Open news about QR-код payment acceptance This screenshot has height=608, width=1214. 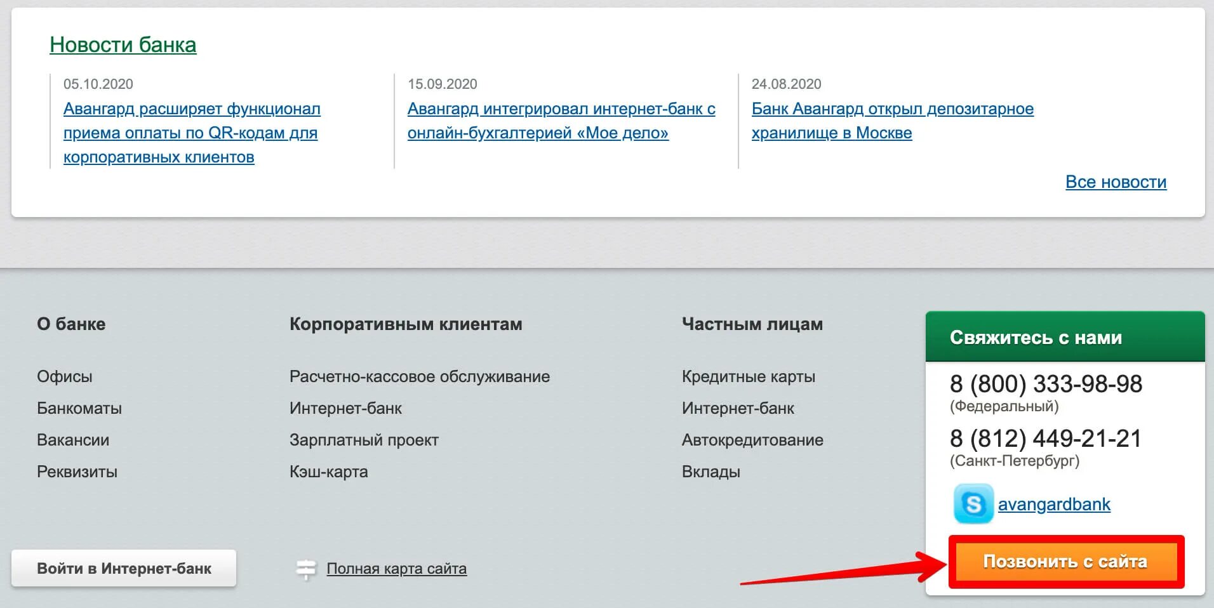pos(192,133)
